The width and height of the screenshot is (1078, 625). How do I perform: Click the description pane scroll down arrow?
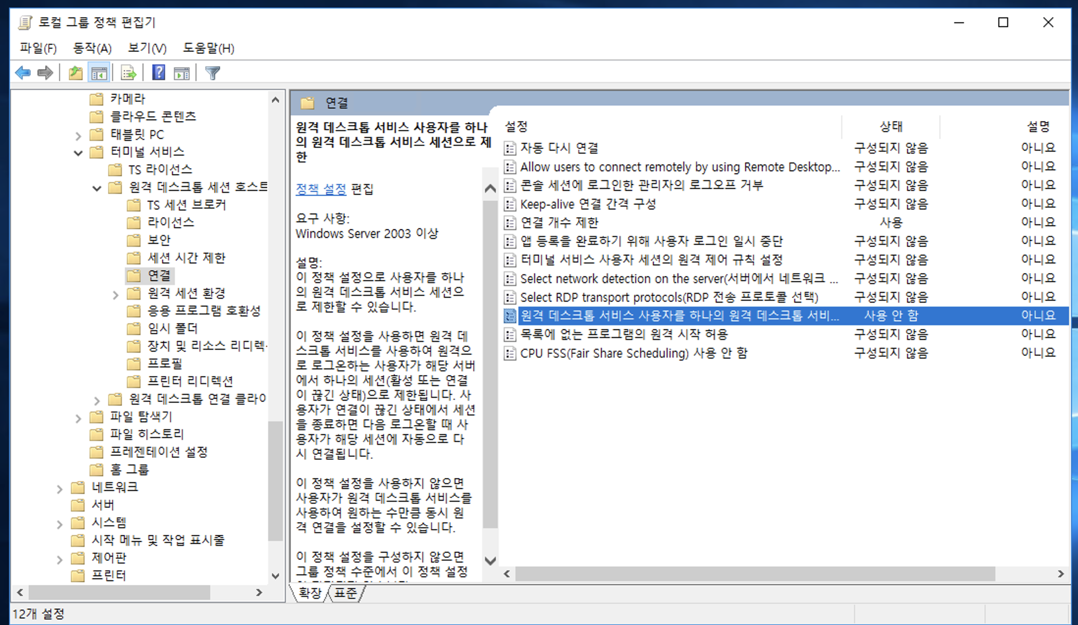coord(490,560)
